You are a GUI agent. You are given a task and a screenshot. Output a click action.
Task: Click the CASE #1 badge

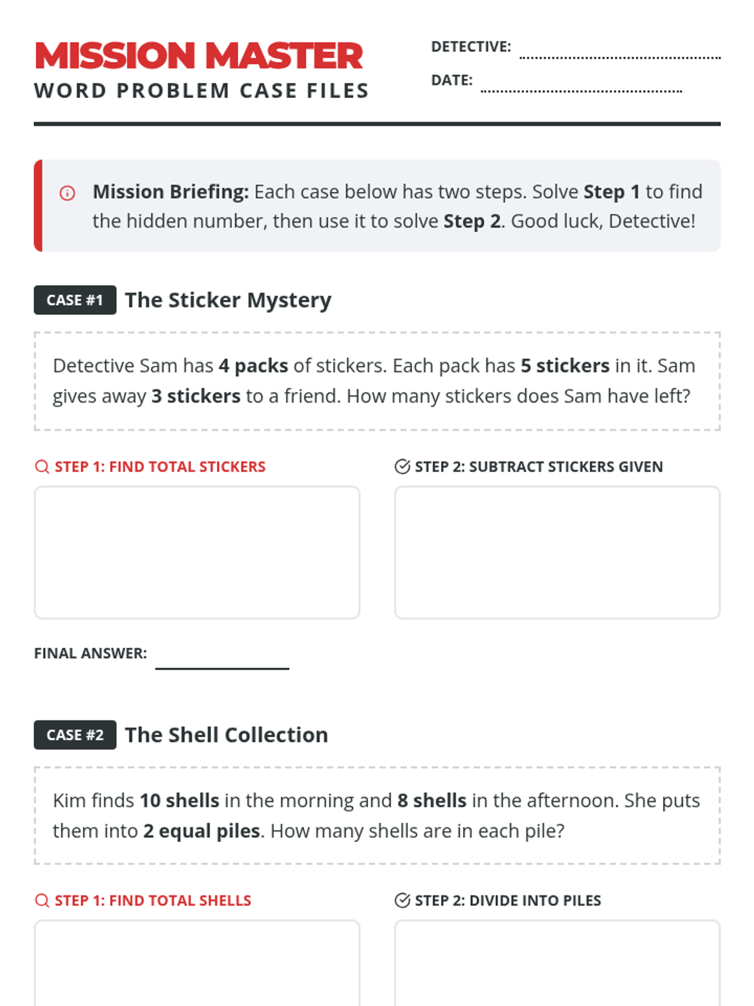[x=75, y=300]
